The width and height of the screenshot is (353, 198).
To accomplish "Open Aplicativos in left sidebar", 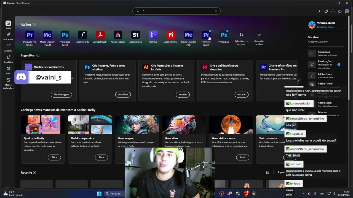I will 8,36.
